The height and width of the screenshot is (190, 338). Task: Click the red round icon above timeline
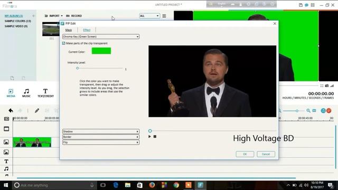(x=329, y=111)
